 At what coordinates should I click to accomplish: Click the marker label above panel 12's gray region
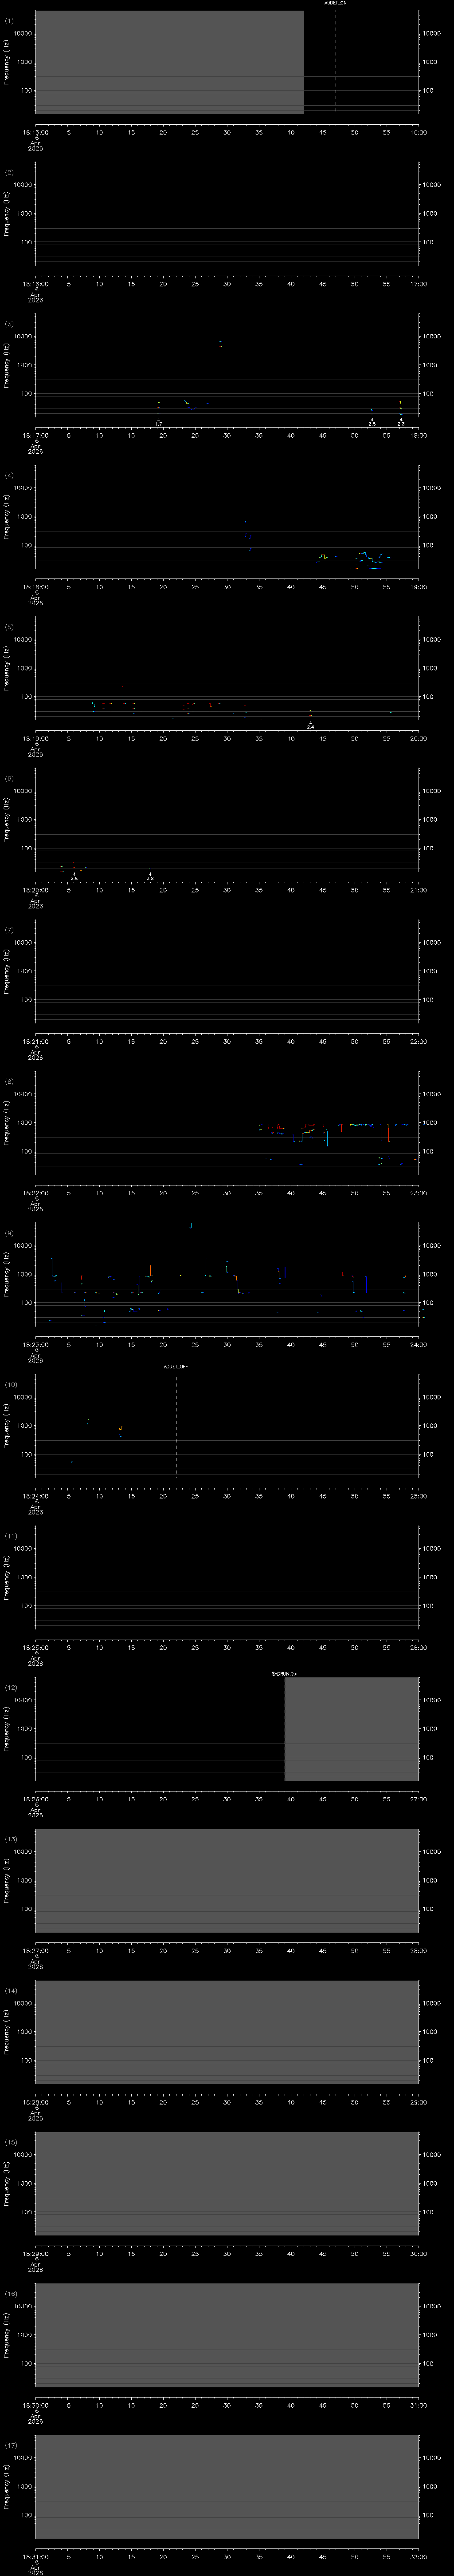point(284,1674)
